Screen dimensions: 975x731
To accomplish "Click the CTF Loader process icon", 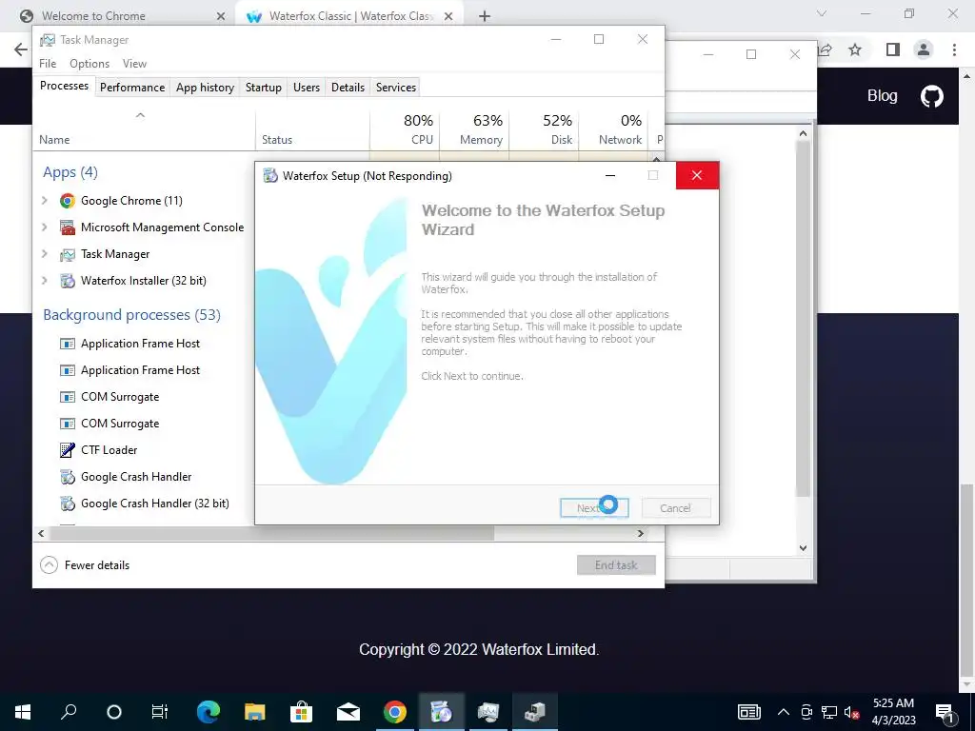I will coord(68,450).
